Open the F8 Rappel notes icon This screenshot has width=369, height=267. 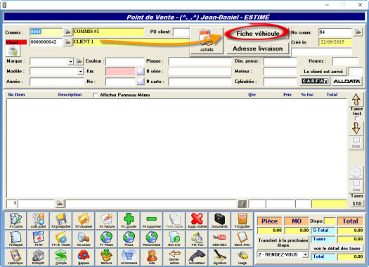tap(15, 239)
